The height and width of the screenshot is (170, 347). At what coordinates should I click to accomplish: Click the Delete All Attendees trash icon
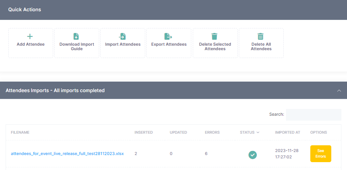tap(261, 36)
